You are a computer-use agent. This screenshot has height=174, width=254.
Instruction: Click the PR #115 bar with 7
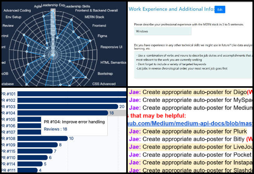[35, 151]
